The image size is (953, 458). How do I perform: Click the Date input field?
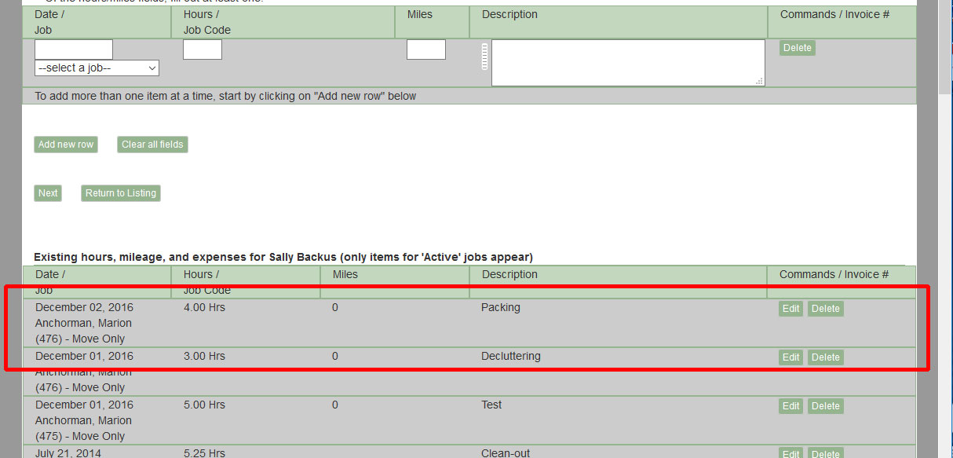pos(74,49)
